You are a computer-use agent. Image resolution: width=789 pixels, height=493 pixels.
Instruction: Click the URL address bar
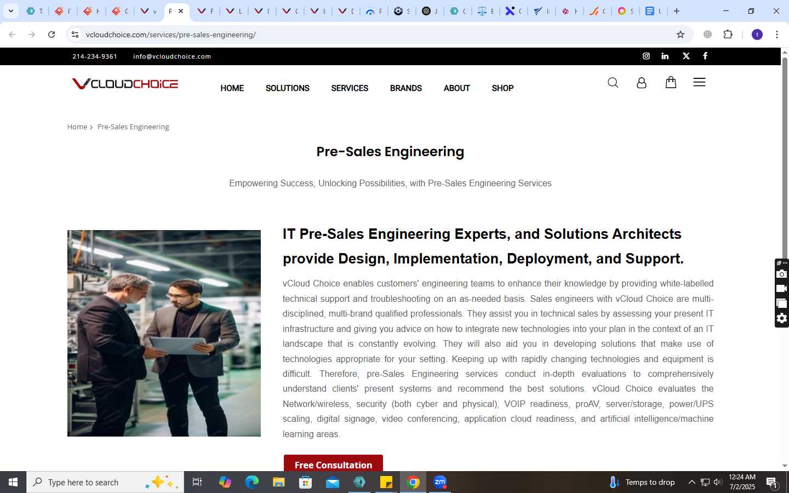coord(378,35)
